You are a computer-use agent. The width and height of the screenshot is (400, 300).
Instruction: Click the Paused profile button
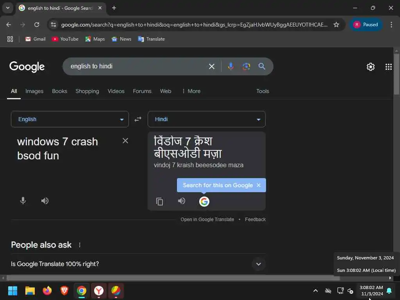pyautogui.click(x=366, y=25)
